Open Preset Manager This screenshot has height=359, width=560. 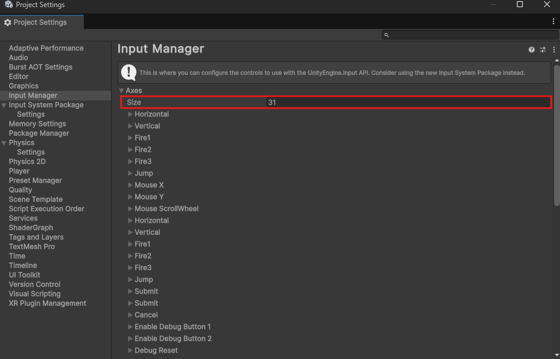35,181
